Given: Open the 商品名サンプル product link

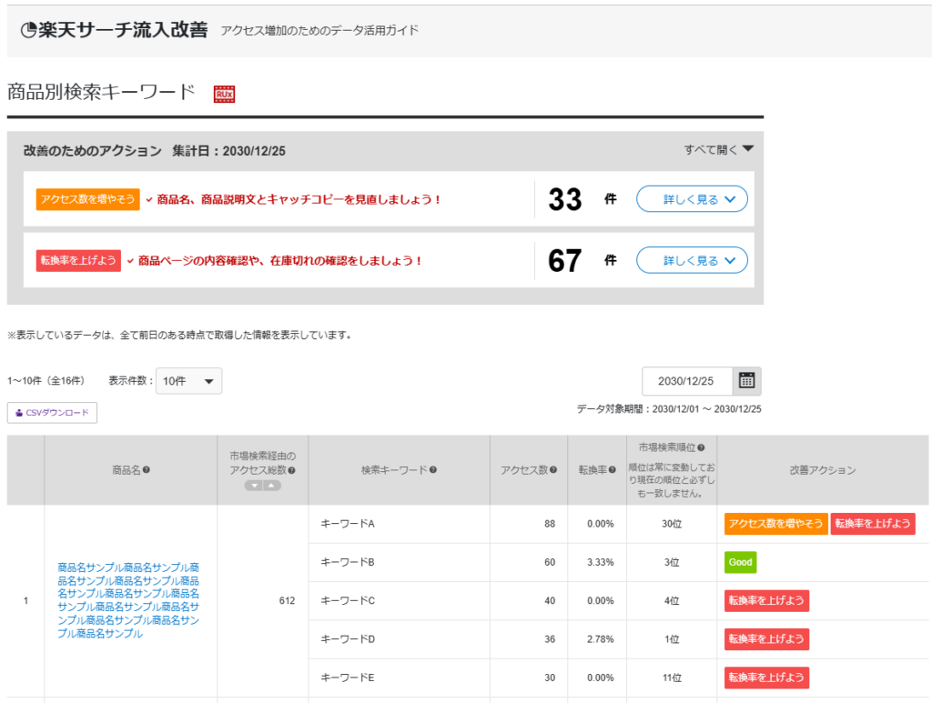Looking at the screenshot, I should pos(129,600).
